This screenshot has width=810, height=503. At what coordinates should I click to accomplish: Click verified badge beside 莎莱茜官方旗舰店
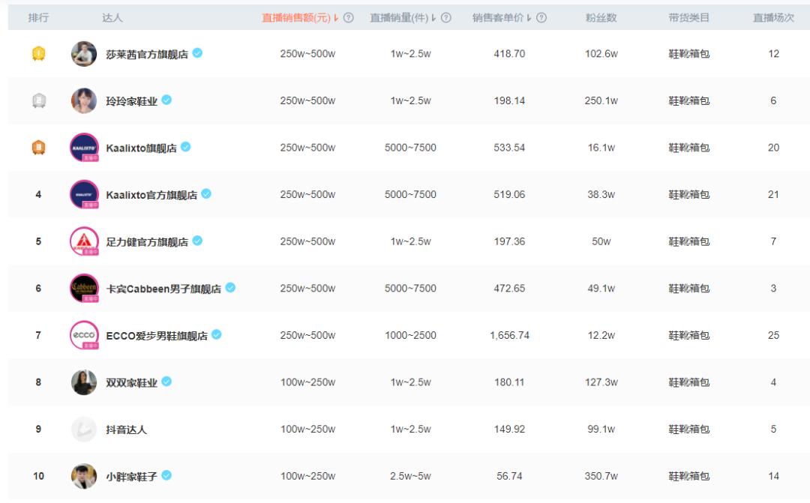tap(197, 52)
